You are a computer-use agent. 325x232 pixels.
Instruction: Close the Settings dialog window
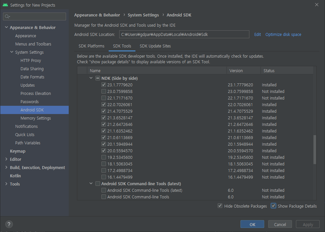coord(316,5)
